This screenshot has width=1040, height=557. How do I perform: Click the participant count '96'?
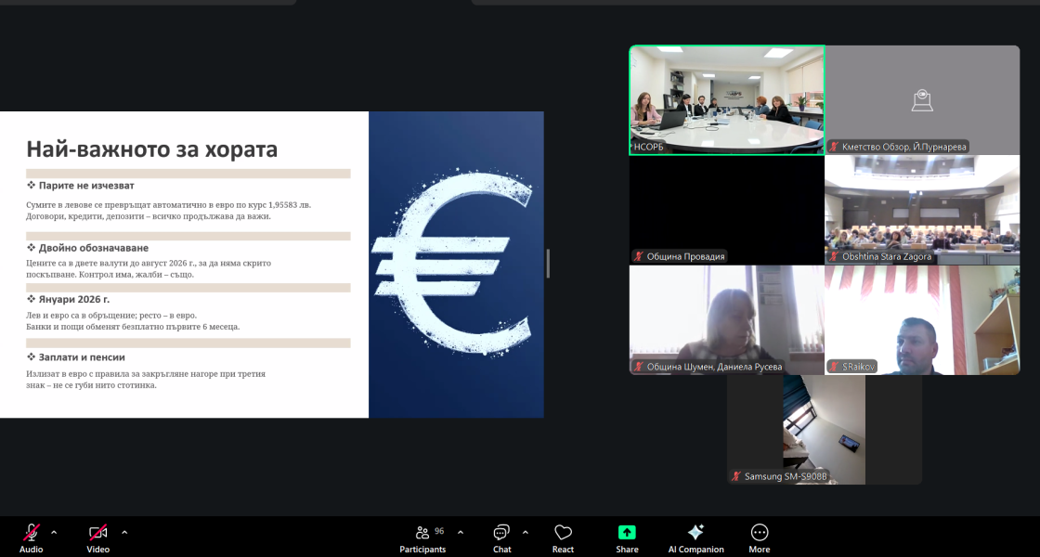click(439, 530)
